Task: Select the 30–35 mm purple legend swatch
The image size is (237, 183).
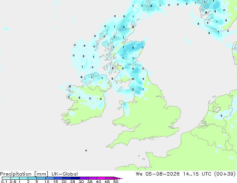Action: pos(84,178)
